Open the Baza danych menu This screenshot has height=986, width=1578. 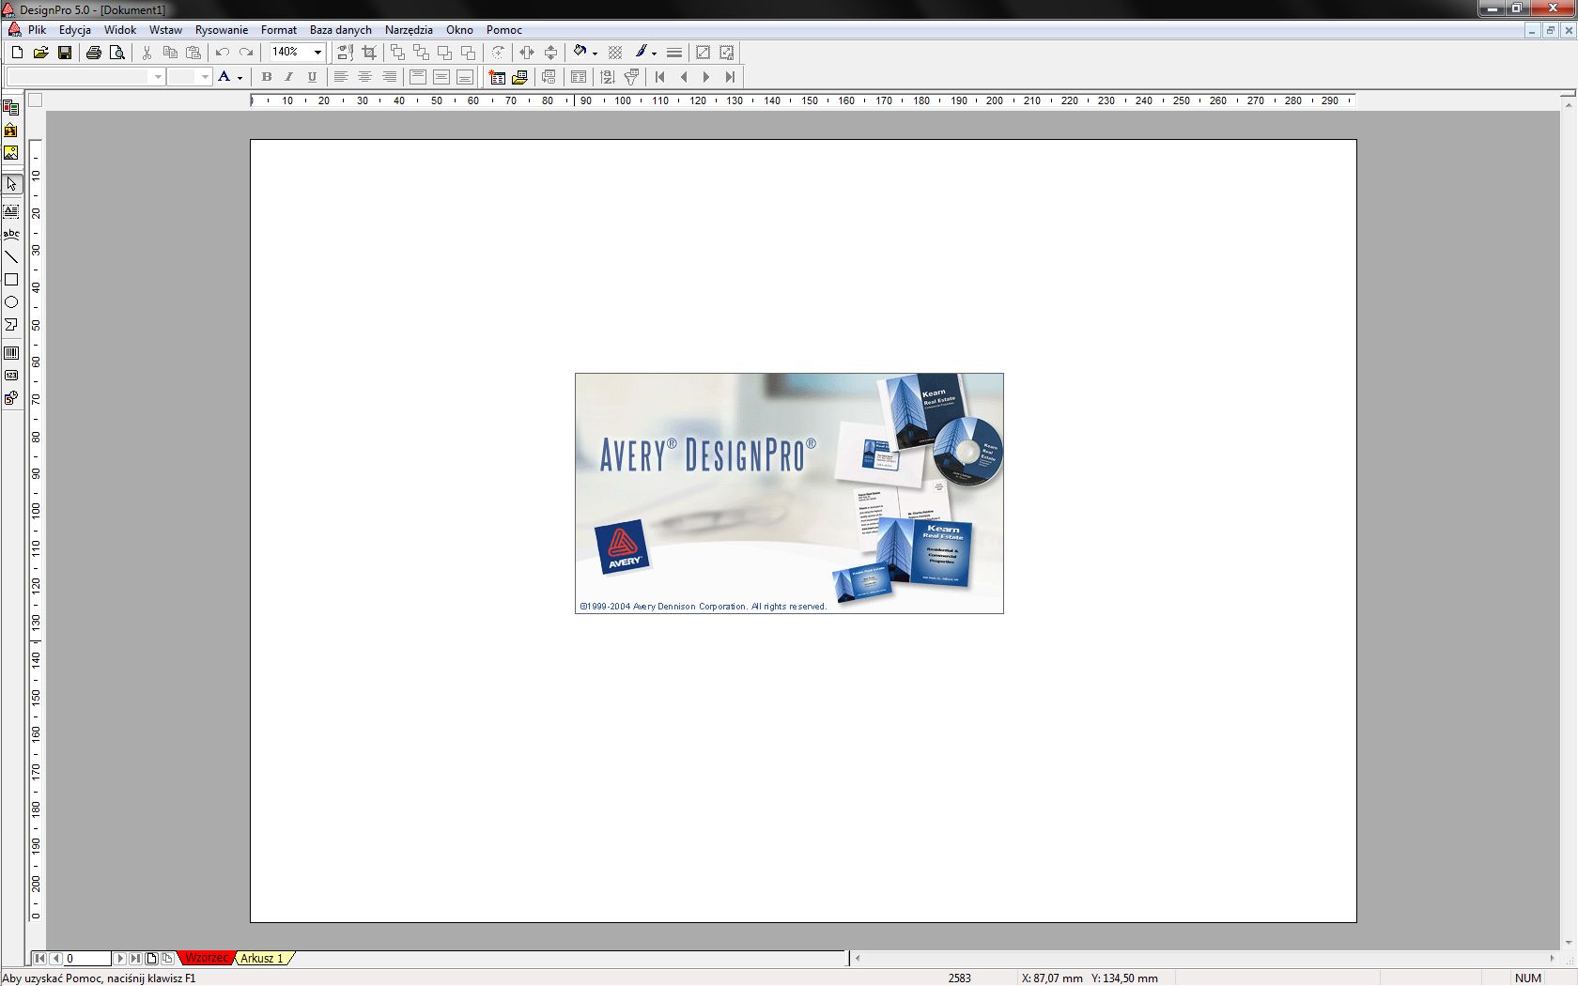pos(341,30)
